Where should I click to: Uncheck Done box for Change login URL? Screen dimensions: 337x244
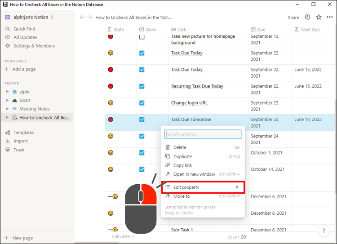click(142, 103)
